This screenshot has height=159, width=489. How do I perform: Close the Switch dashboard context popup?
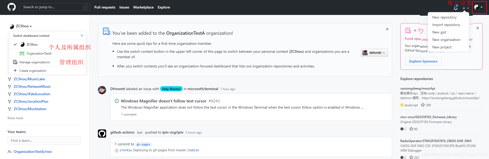(x=82, y=36)
